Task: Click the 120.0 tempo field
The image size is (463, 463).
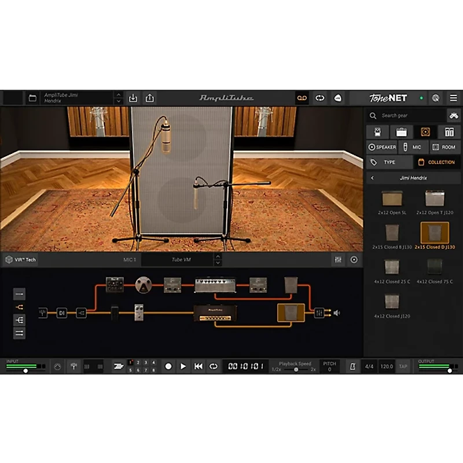Action: coord(387,366)
